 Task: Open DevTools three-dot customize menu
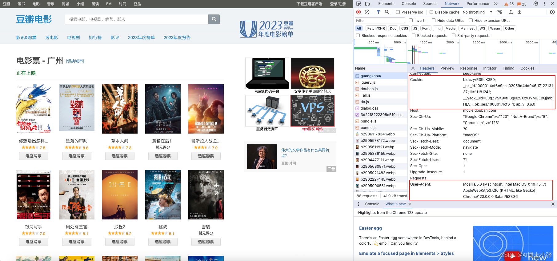(x=544, y=4)
